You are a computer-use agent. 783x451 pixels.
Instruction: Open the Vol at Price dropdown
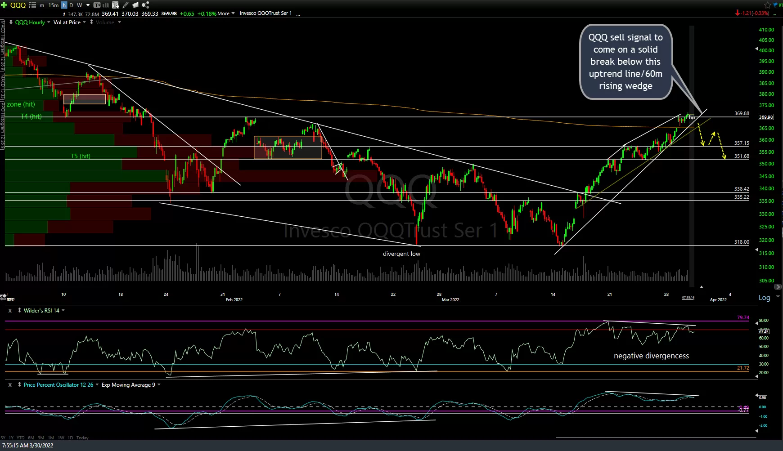coord(84,22)
